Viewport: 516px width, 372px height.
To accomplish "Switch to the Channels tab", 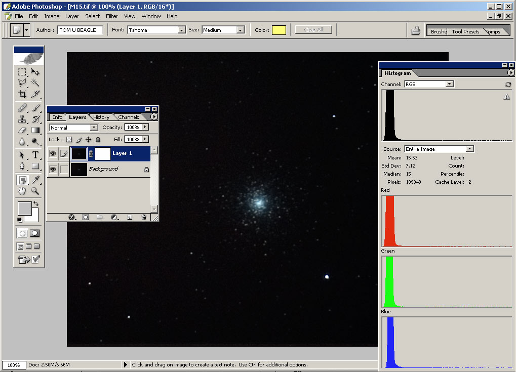I will pos(129,117).
